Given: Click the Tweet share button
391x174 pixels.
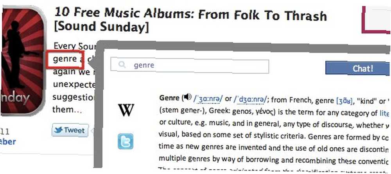Looking at the screenshot, I should [70, 130].
